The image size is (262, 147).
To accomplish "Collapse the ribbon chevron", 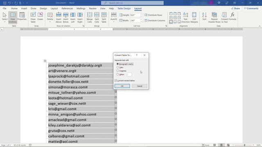I will [x=260, y=26].
